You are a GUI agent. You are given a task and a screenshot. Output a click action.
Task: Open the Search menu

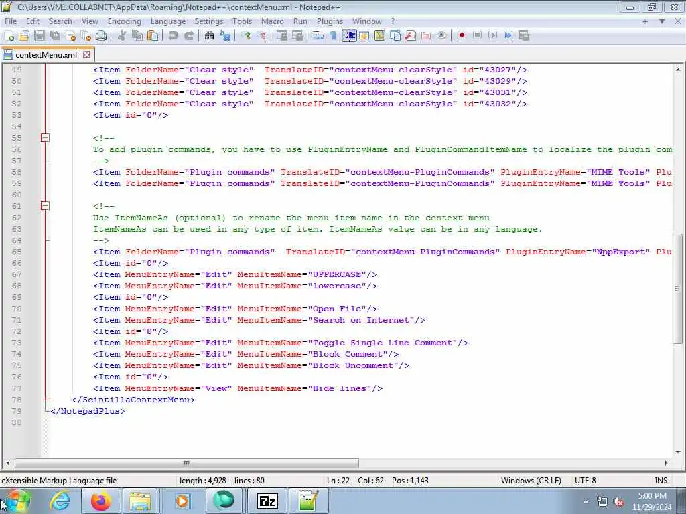(x=60, y=21)
